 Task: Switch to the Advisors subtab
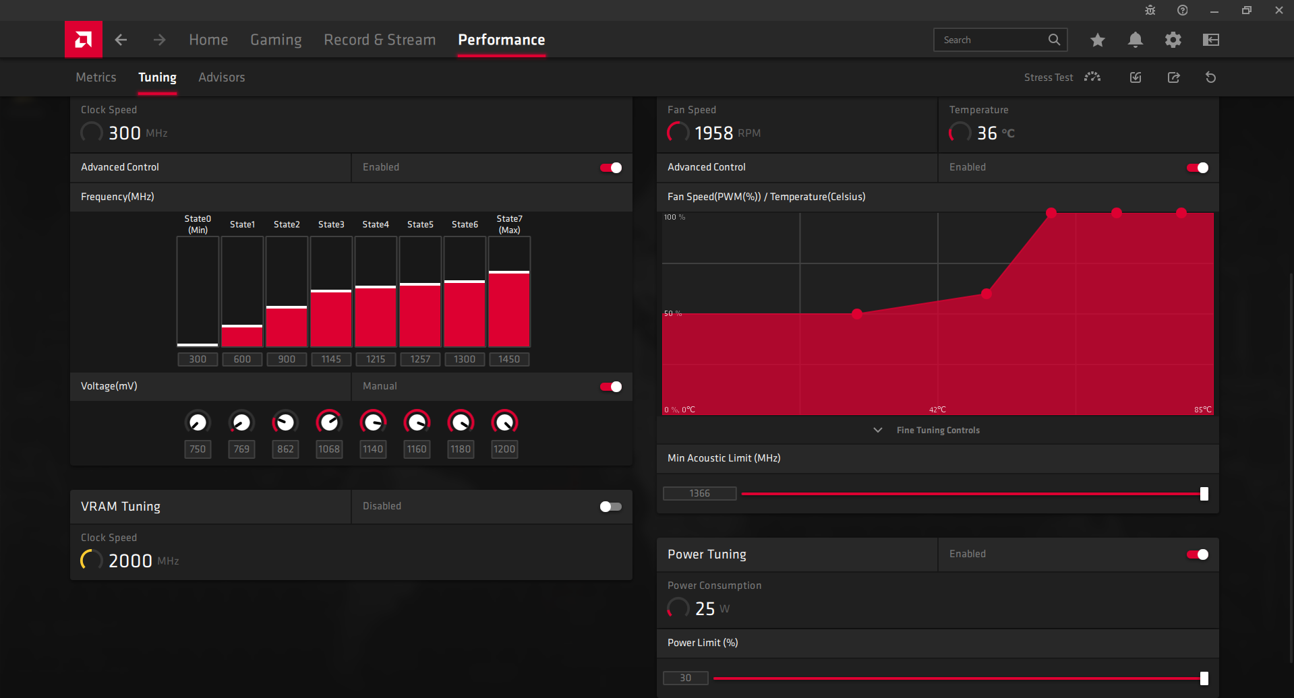222,77
